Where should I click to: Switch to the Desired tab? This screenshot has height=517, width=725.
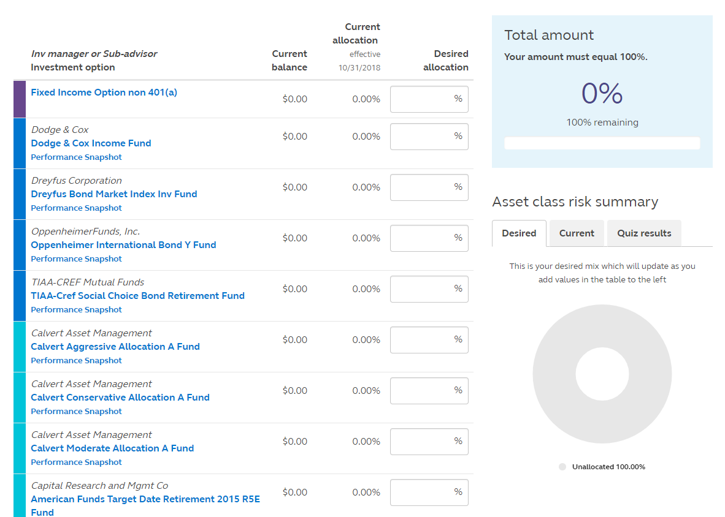coord(520,233)
